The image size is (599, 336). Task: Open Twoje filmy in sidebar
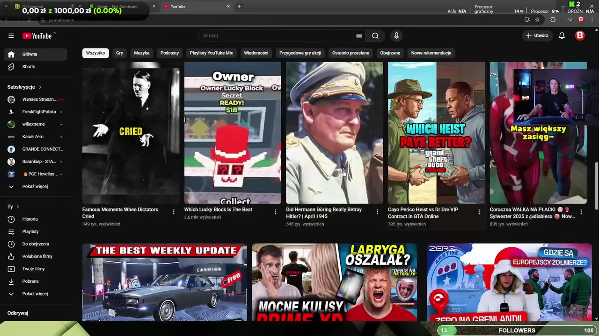(x=36, y=269)
